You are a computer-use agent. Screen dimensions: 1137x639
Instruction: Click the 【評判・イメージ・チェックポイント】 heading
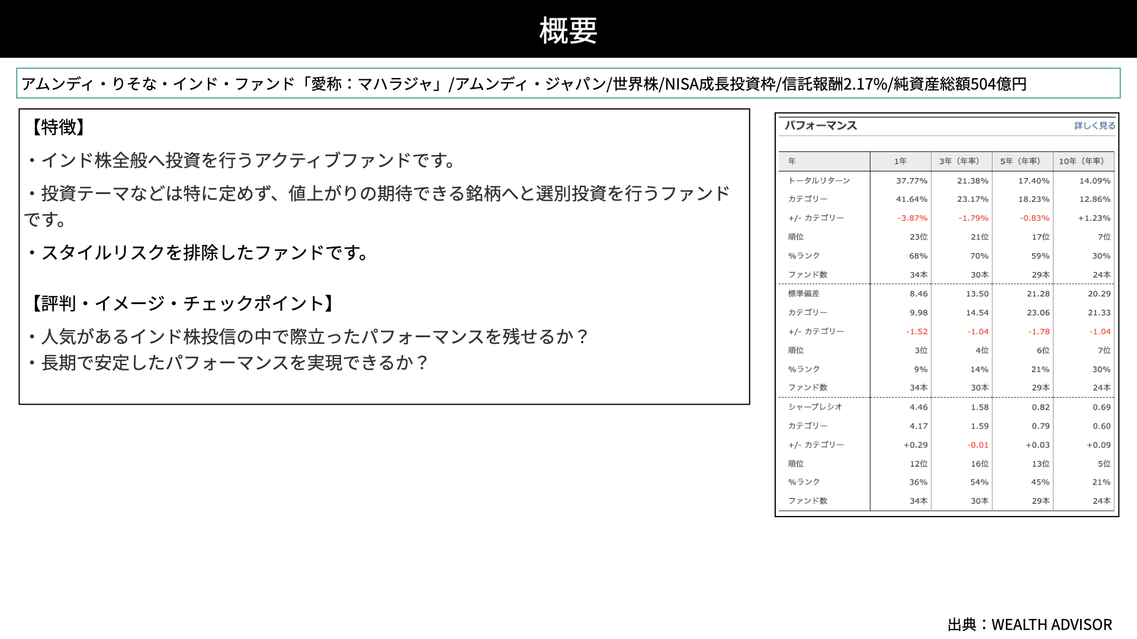pyautogui.click(x=182, y=304)
